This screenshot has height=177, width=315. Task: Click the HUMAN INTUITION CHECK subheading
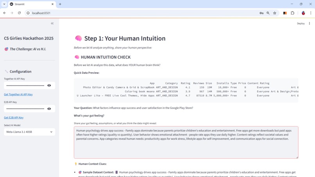[x=106, y=57]
